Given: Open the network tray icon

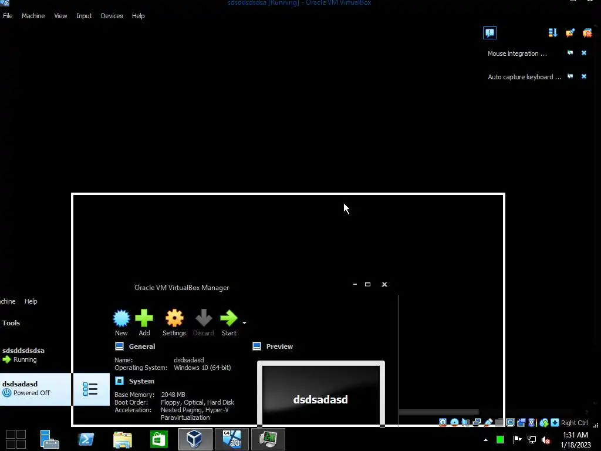Looking at the screenshot, I should tap(532, 439).
